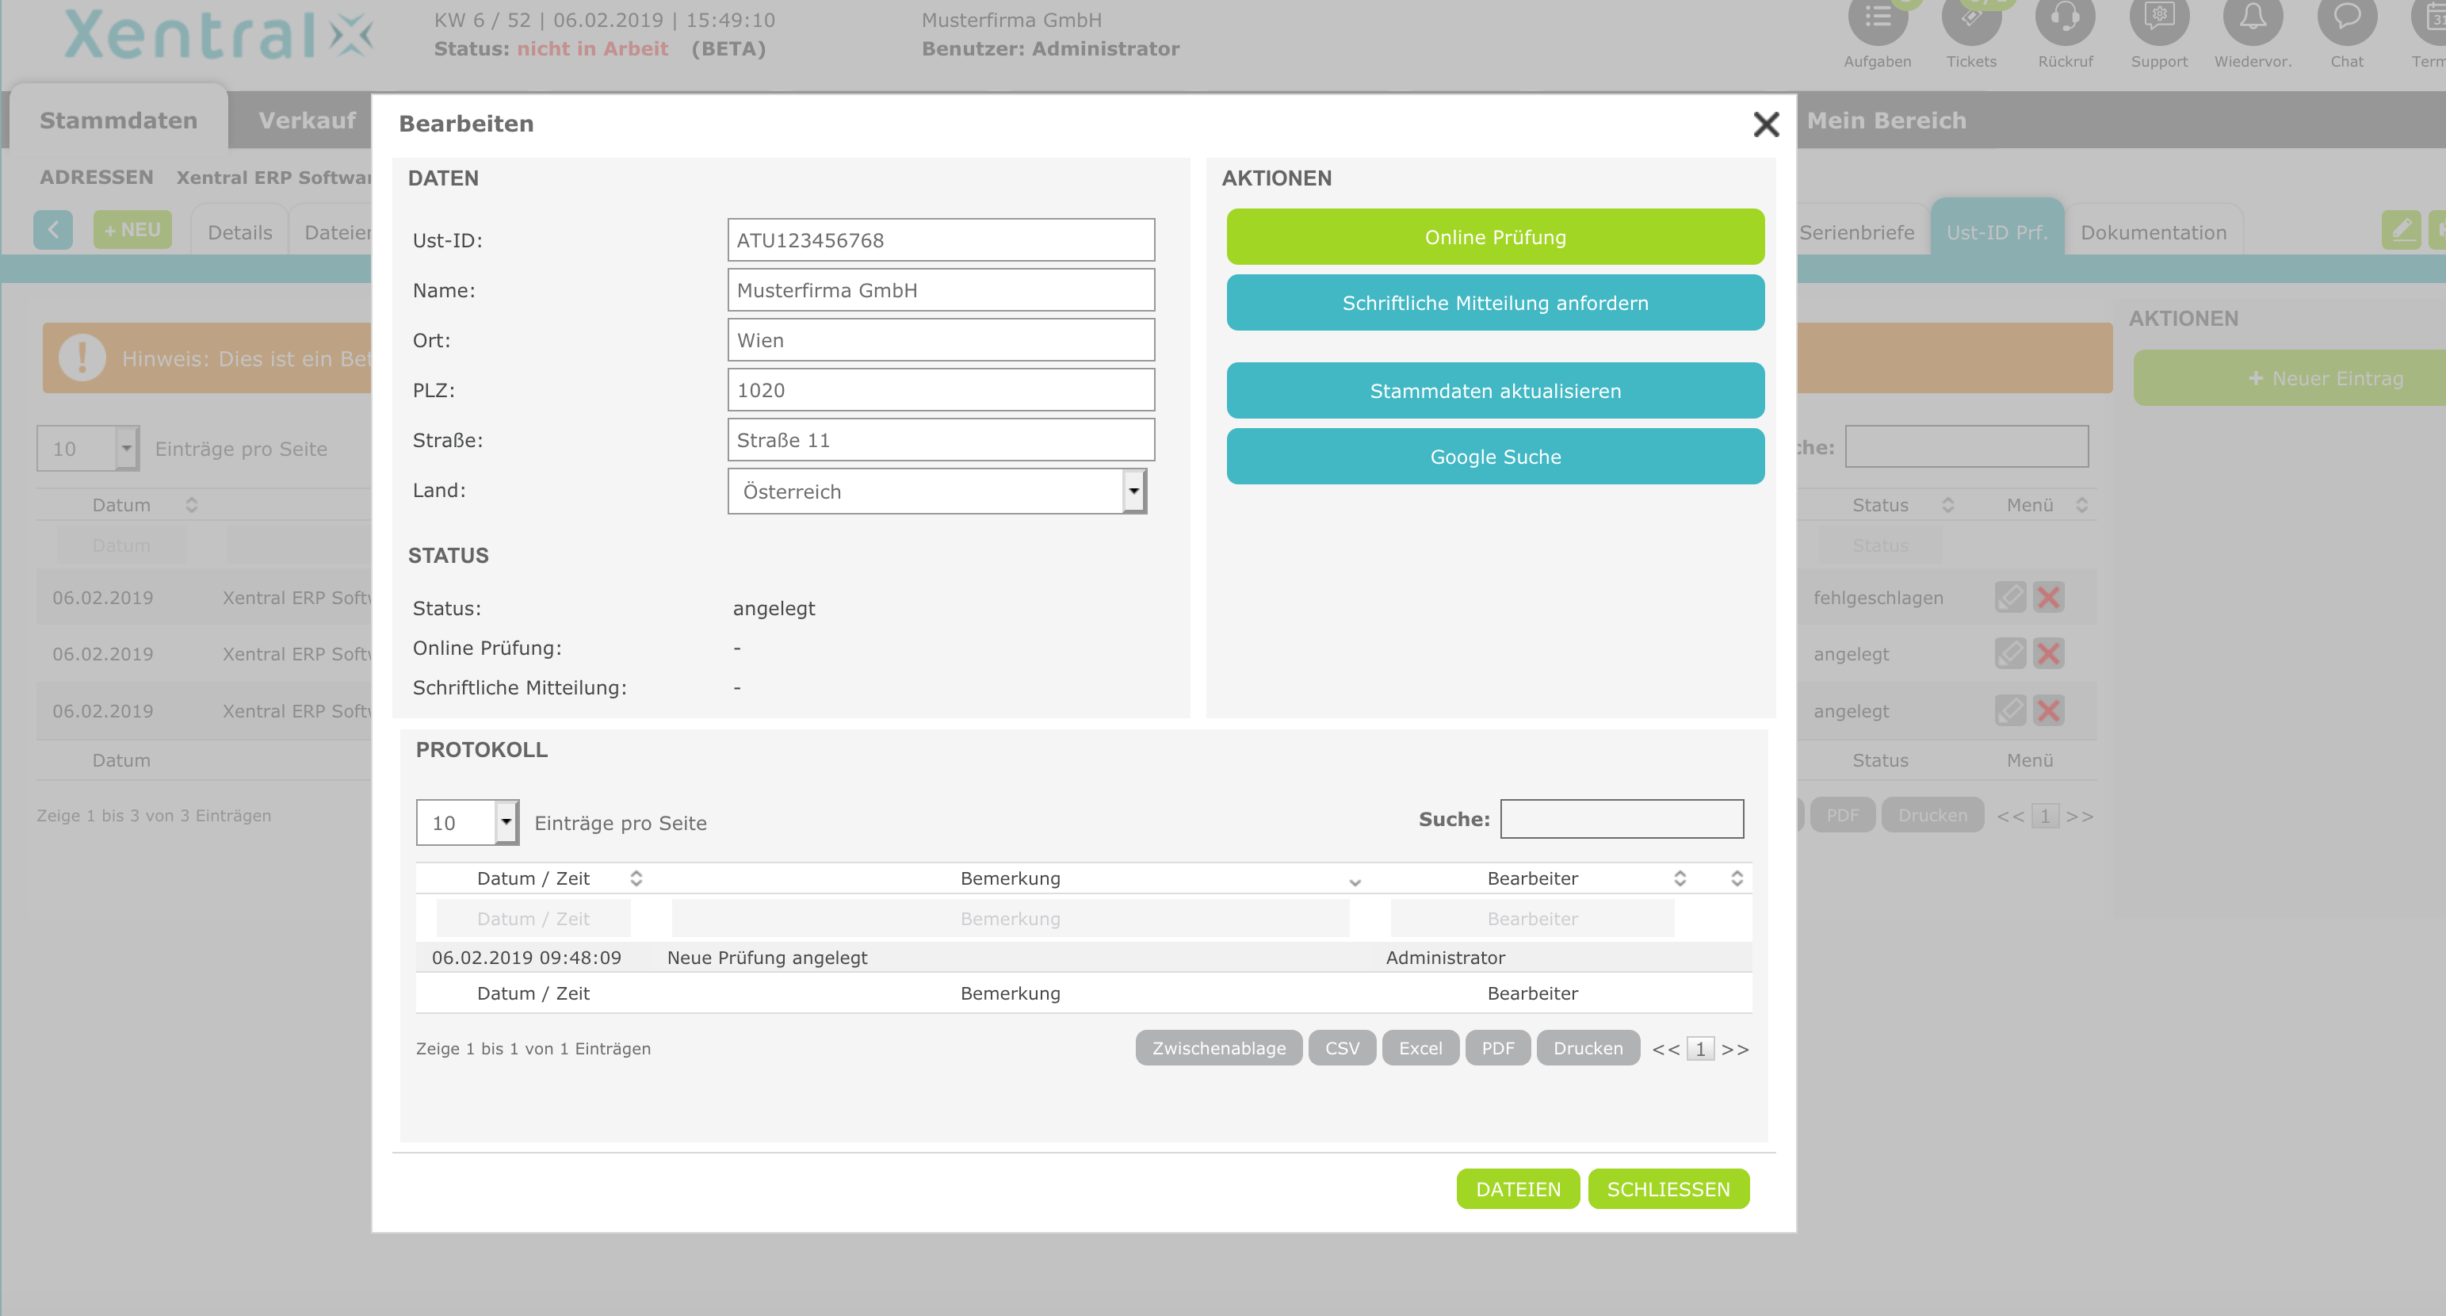2446x1316 pixels.
Task: Click the red delete X for fehlgeschlagen row
Action: 2048,597
